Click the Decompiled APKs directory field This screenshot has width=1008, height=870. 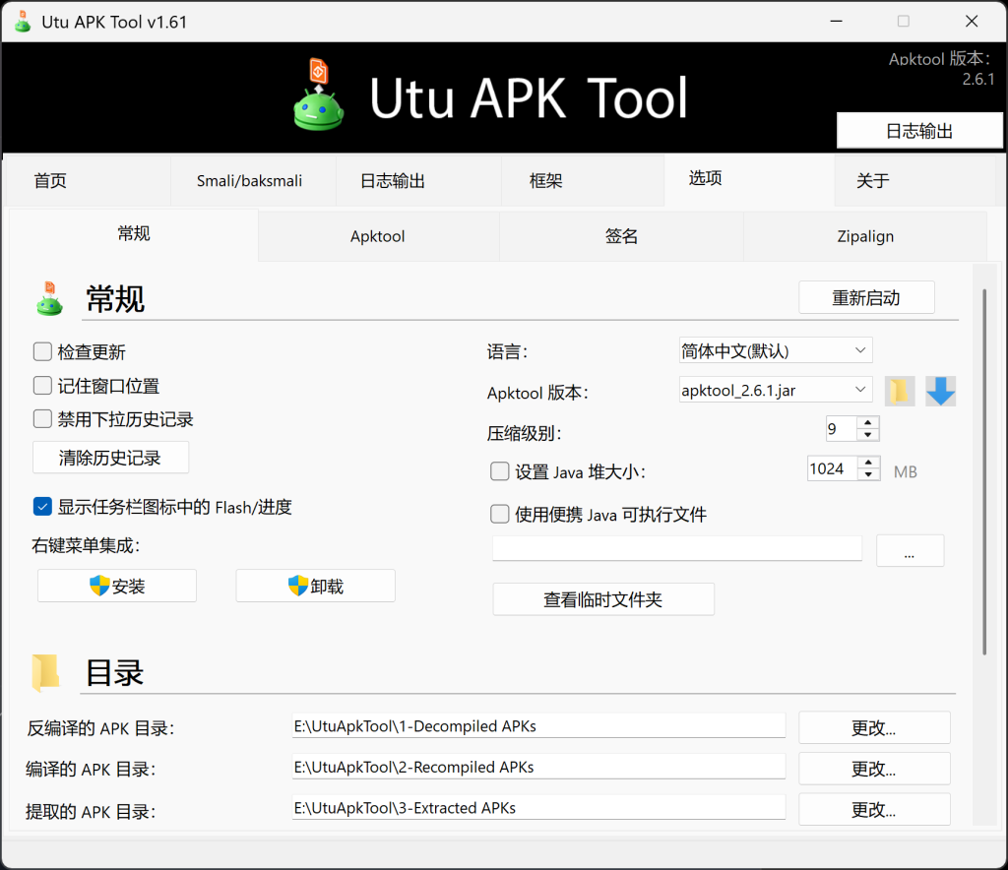[538, 726]
